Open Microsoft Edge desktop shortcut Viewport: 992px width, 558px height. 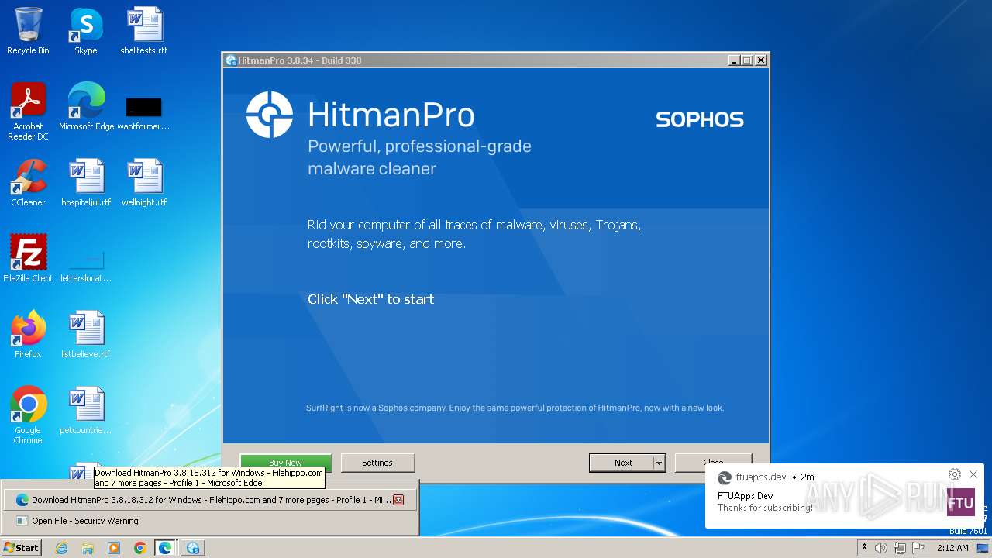coord(86,107)
